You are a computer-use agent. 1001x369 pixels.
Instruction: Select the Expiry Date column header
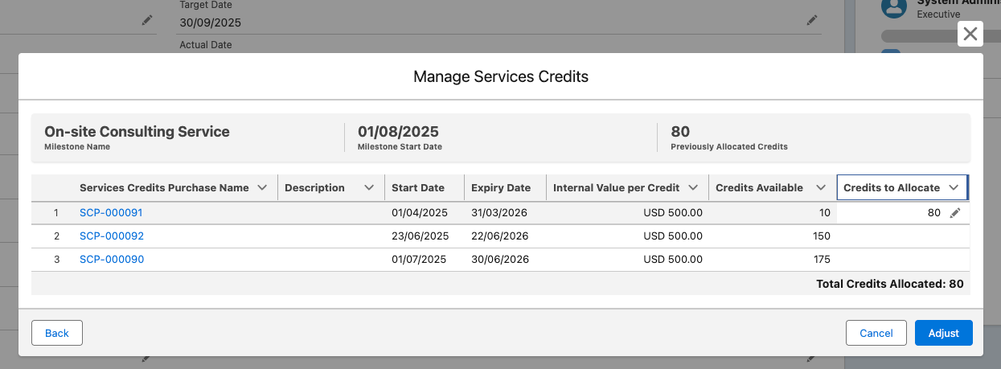501,188
